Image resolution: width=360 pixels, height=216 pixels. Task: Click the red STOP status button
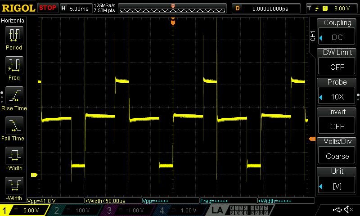[x=48, y=8]
